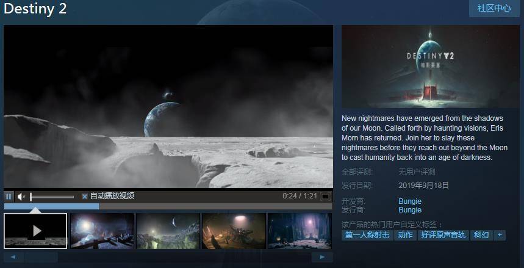Click the 0:24 / 1:21 video time display
This screenshot has width=524, height=268.
(300, 196)
